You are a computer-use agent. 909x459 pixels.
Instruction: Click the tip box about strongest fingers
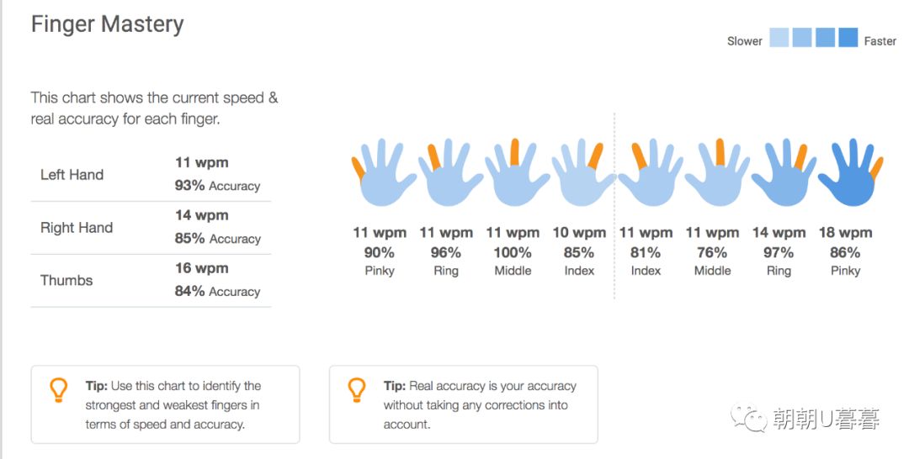(165, 404)
